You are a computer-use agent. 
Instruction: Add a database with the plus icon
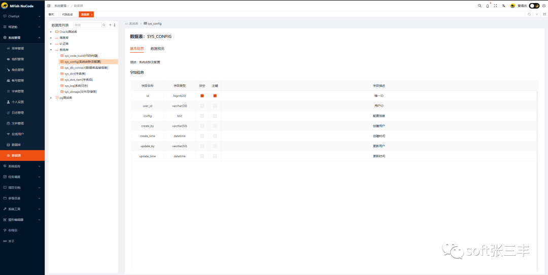click(x=111, y=25)
